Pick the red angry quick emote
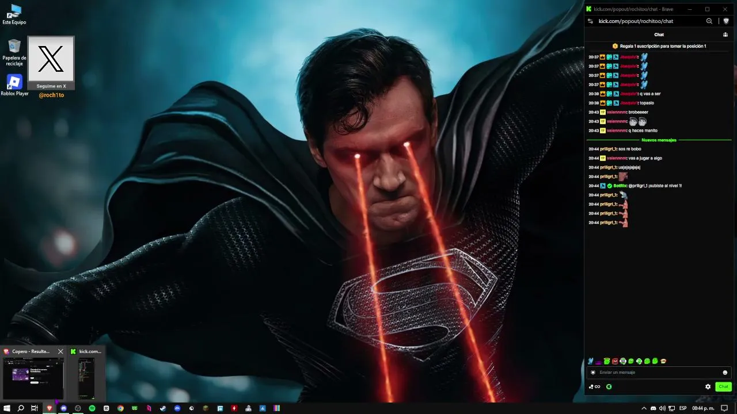The width and height of the screenshot is (737, 414). click(614, 361)
